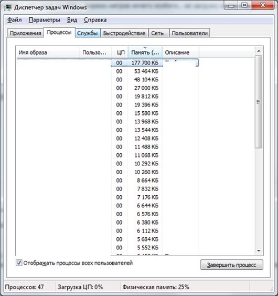278x296 pixels.
Task: Select the Процессы tab
Action: tap(59, 33)
